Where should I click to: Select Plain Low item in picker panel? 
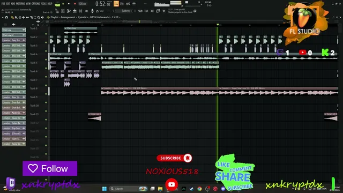tap(14, 30)
